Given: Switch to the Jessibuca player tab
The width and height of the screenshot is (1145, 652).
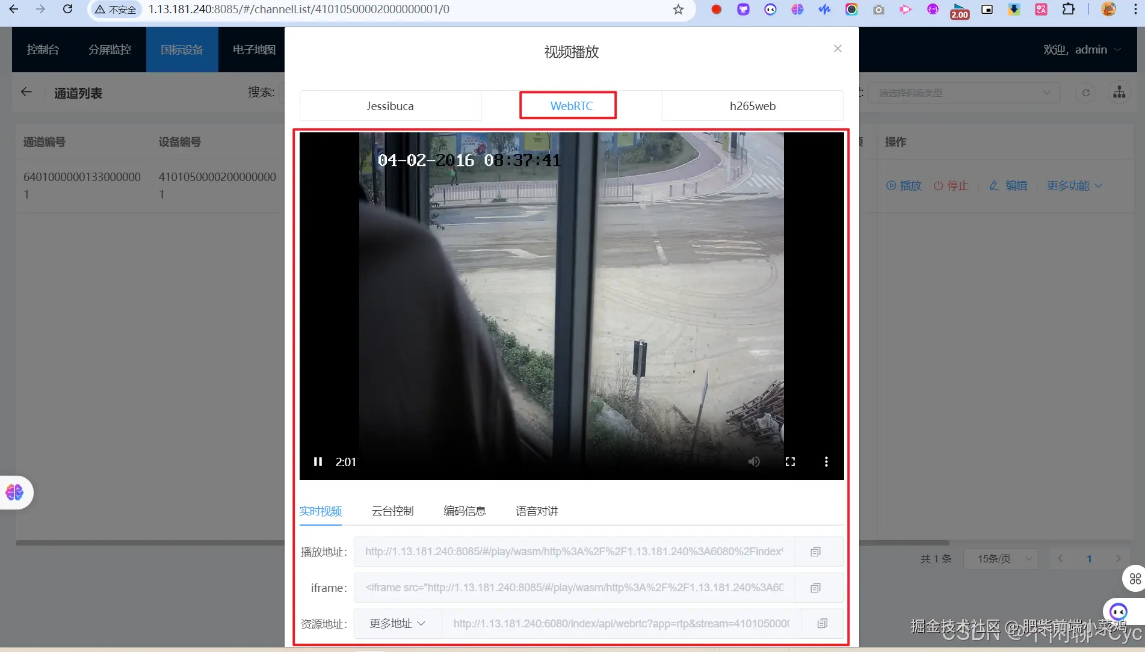Looking at the screenshot, I should pos(390,106).
